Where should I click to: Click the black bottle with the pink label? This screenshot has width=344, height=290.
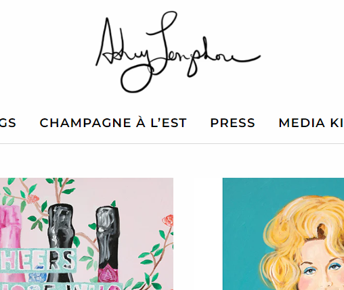(108, 243)
